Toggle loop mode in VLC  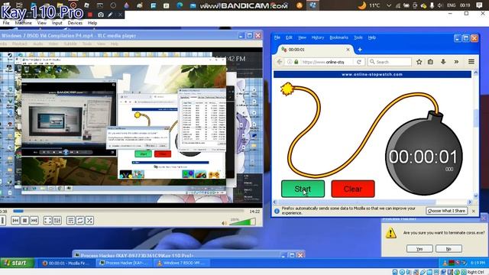tap(80, 221)
